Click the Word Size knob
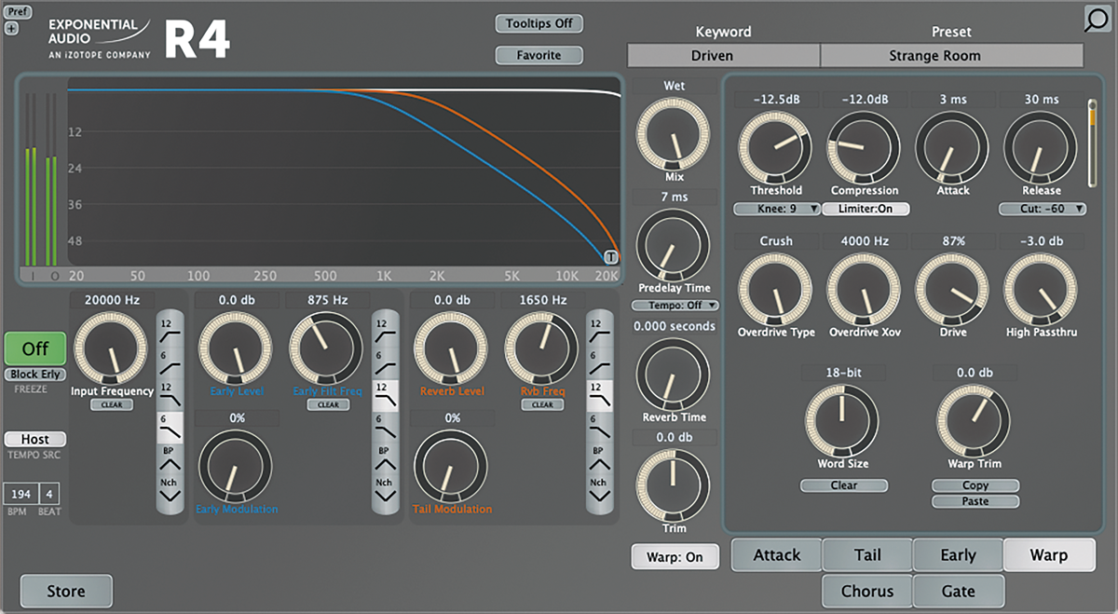 pos(843,421)
